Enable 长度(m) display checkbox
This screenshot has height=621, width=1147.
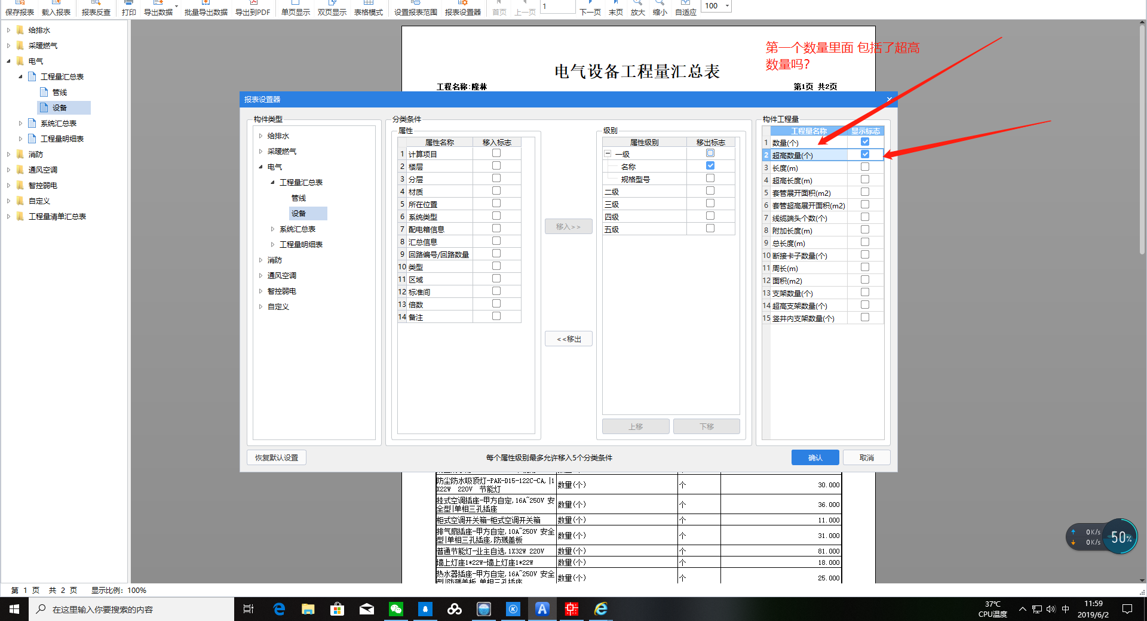[865, 167]
